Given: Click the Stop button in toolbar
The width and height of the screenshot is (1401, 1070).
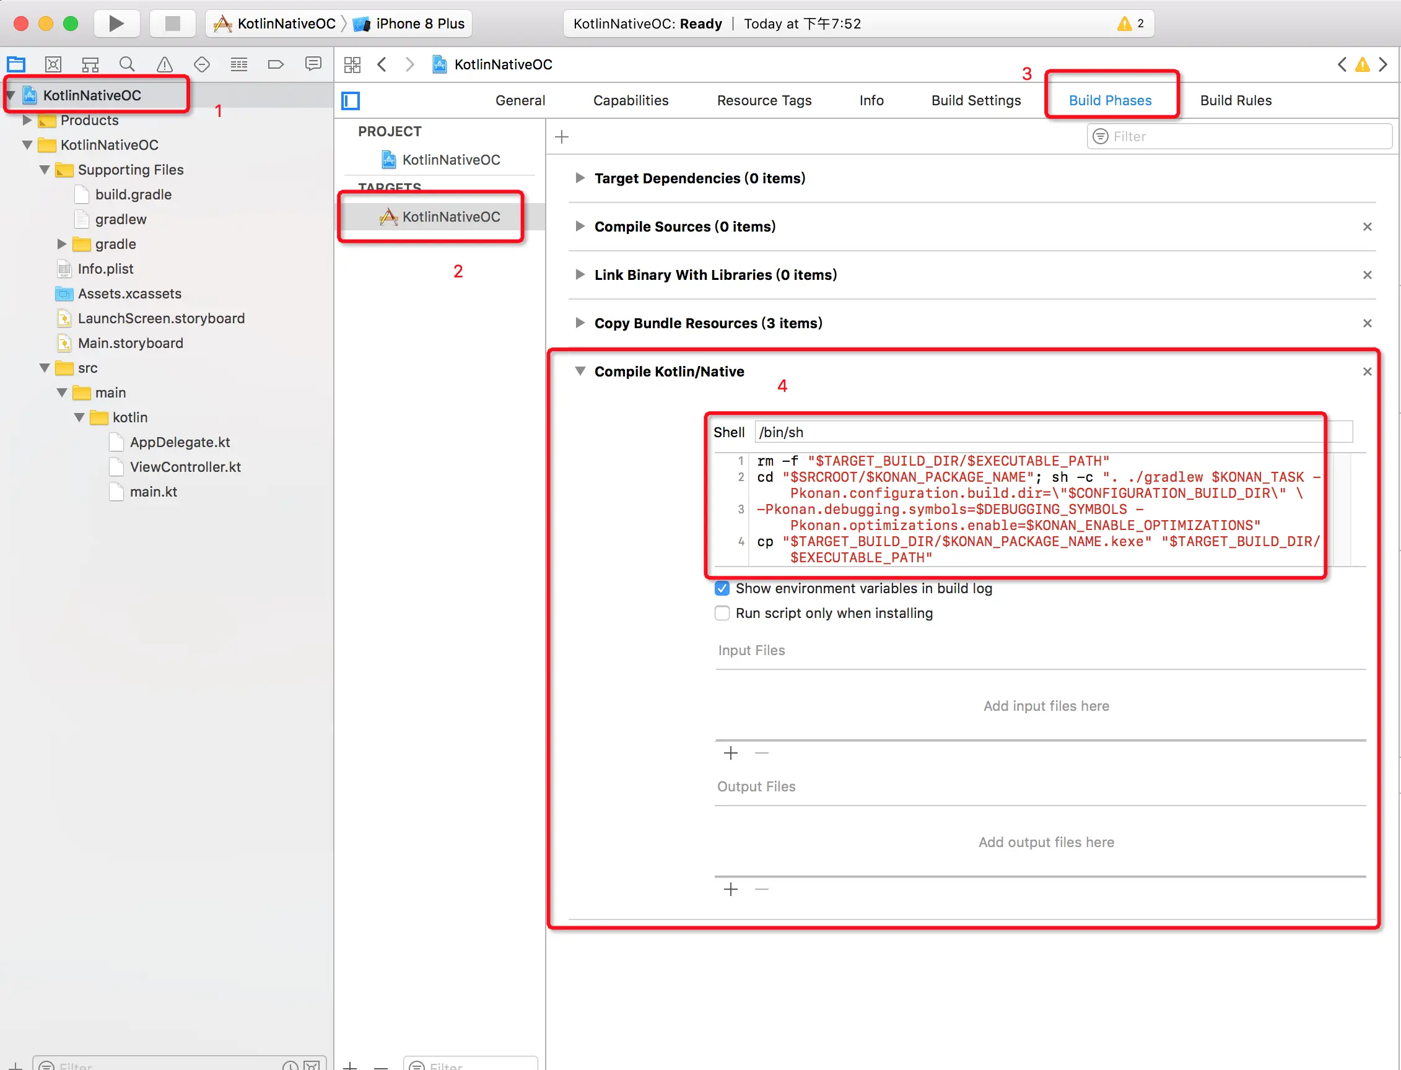Looking at the screenshot, I should point(172,24).
